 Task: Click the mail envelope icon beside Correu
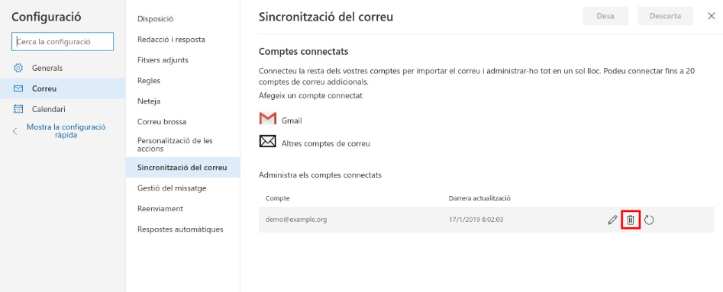click(x=18, y=88)
